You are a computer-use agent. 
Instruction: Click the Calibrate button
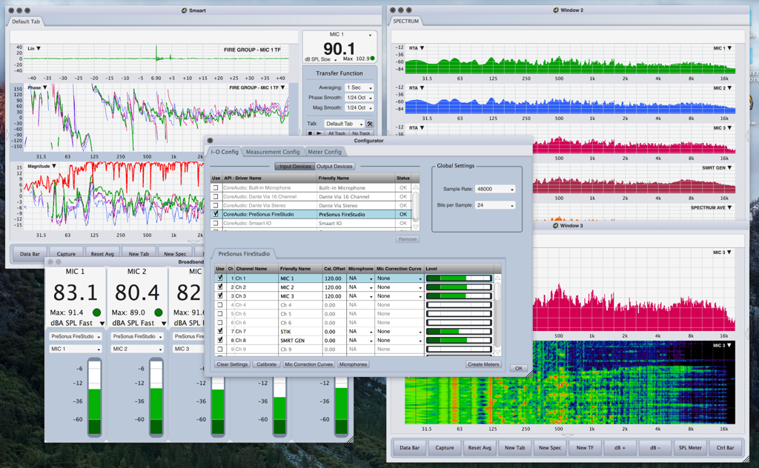(267, 364)
